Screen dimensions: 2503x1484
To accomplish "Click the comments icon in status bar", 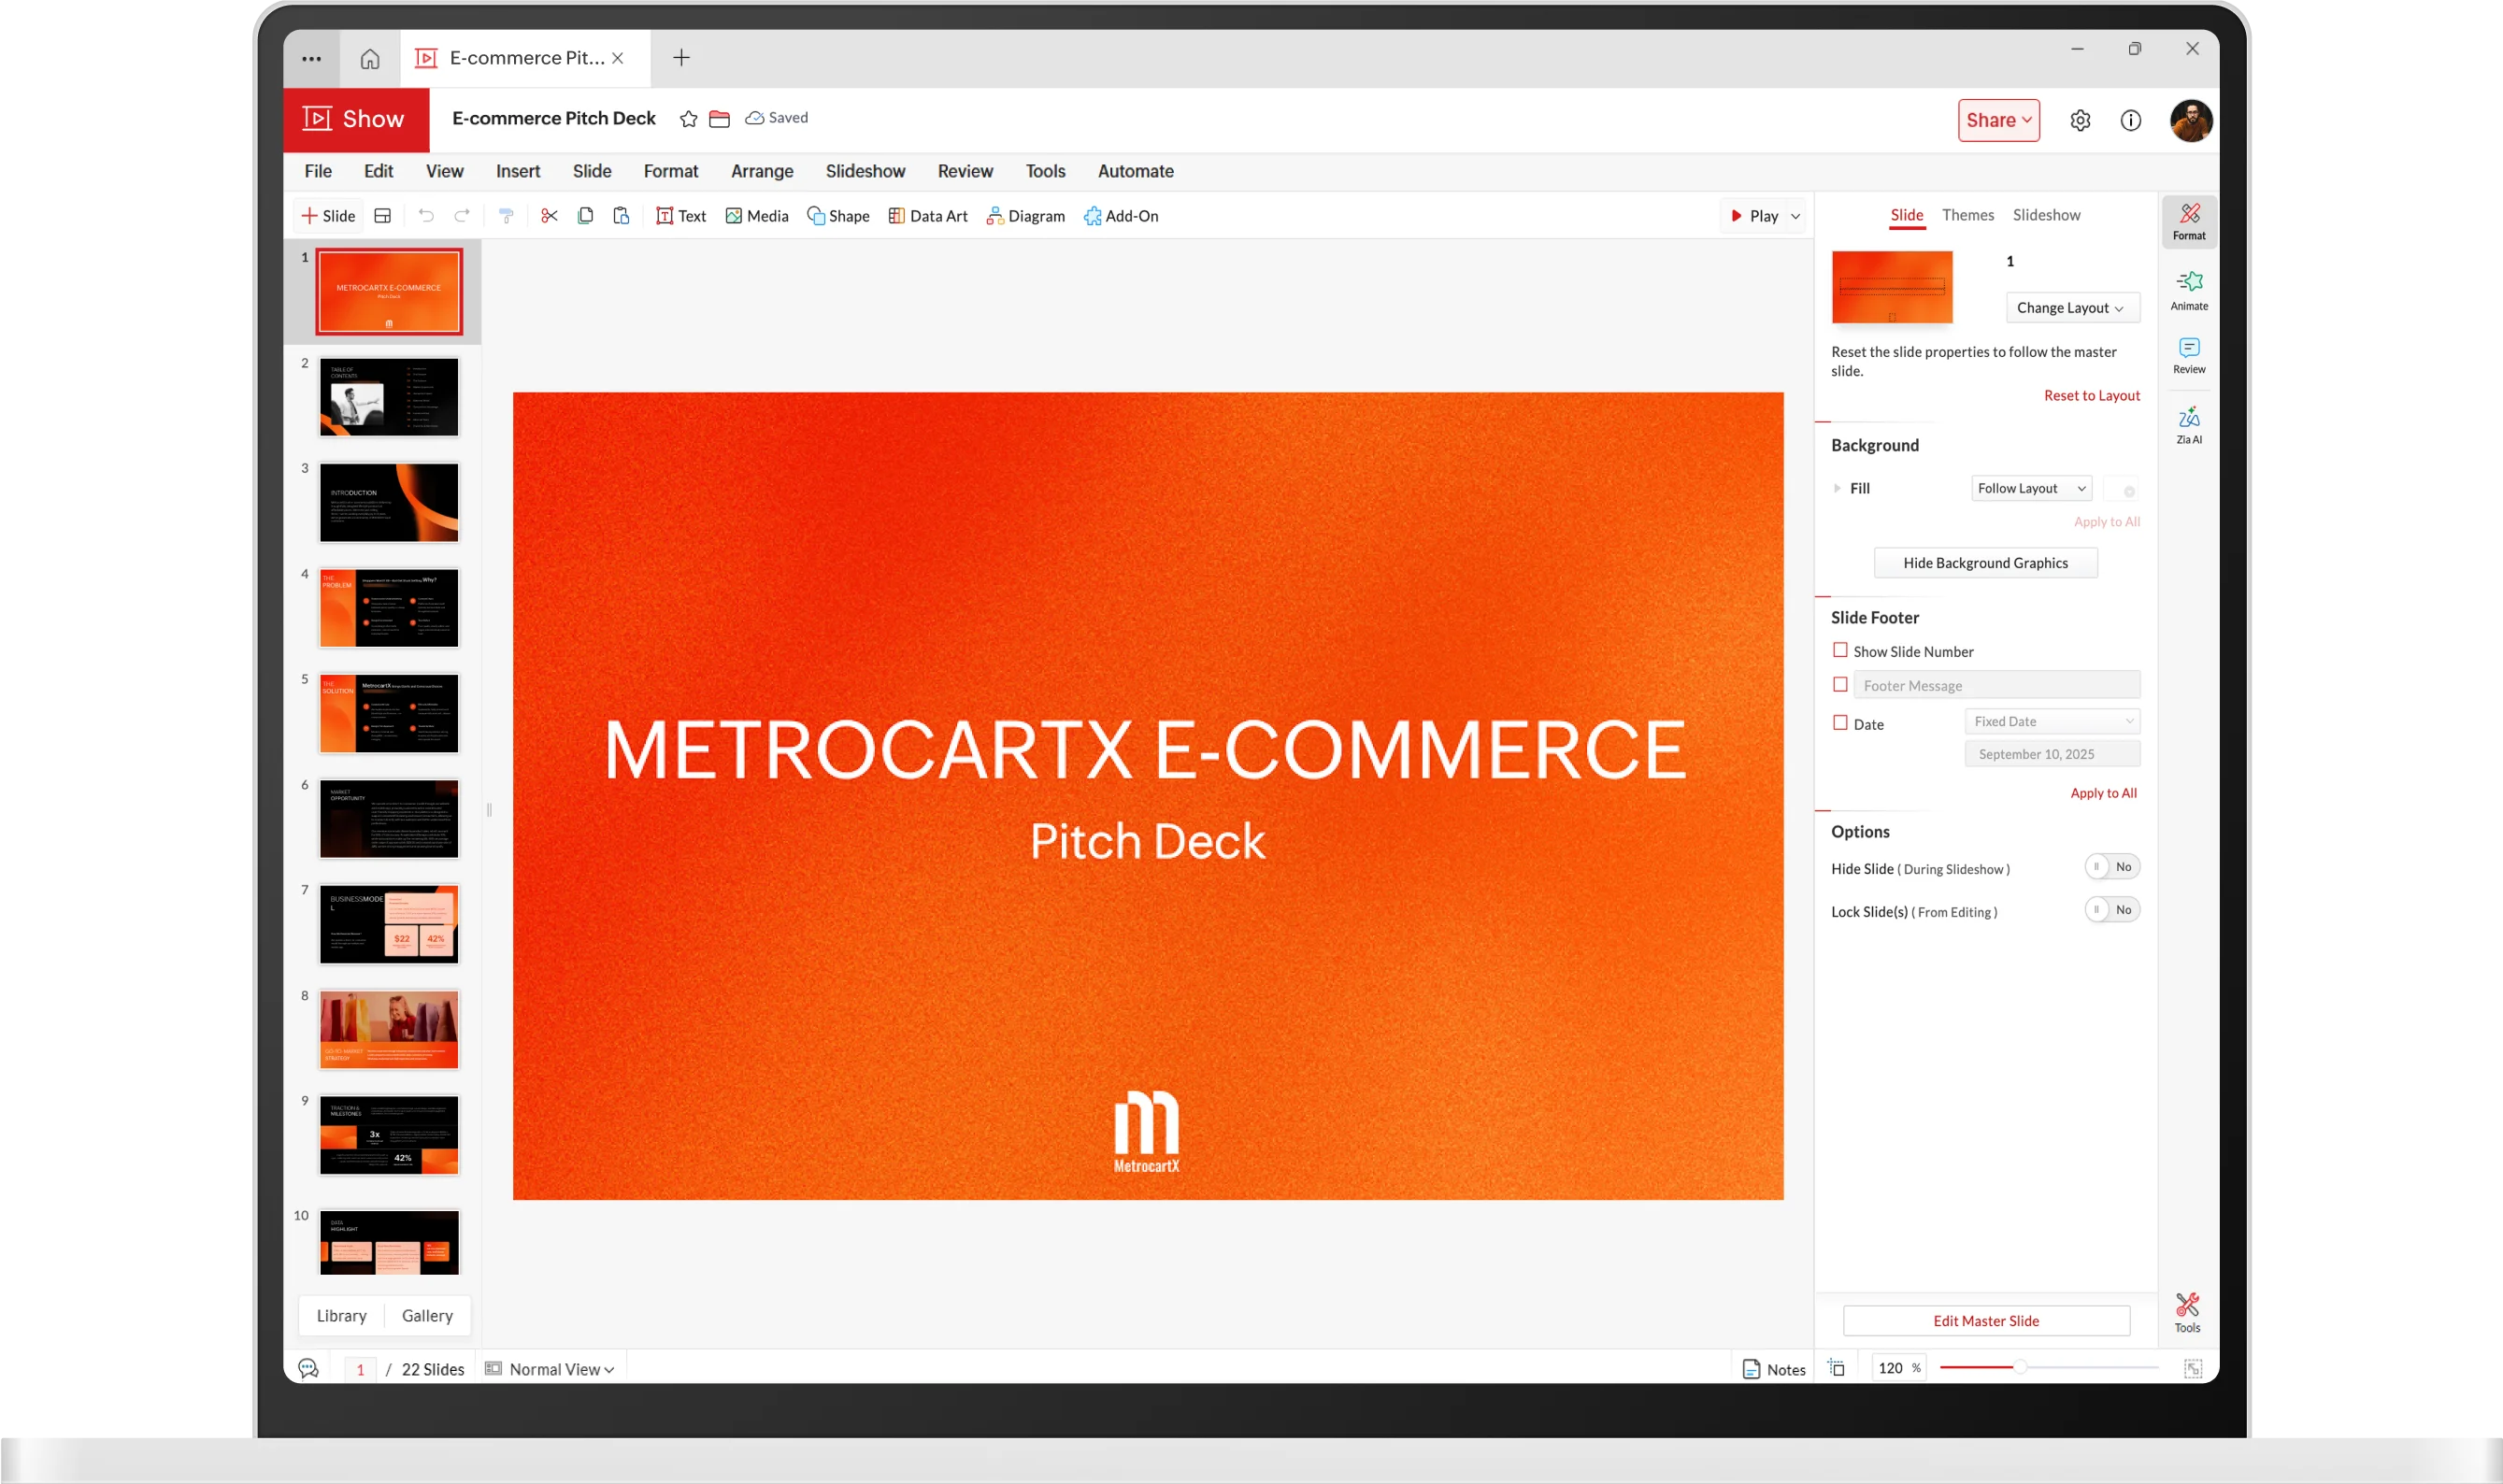I will click(x=308, y=1368).
